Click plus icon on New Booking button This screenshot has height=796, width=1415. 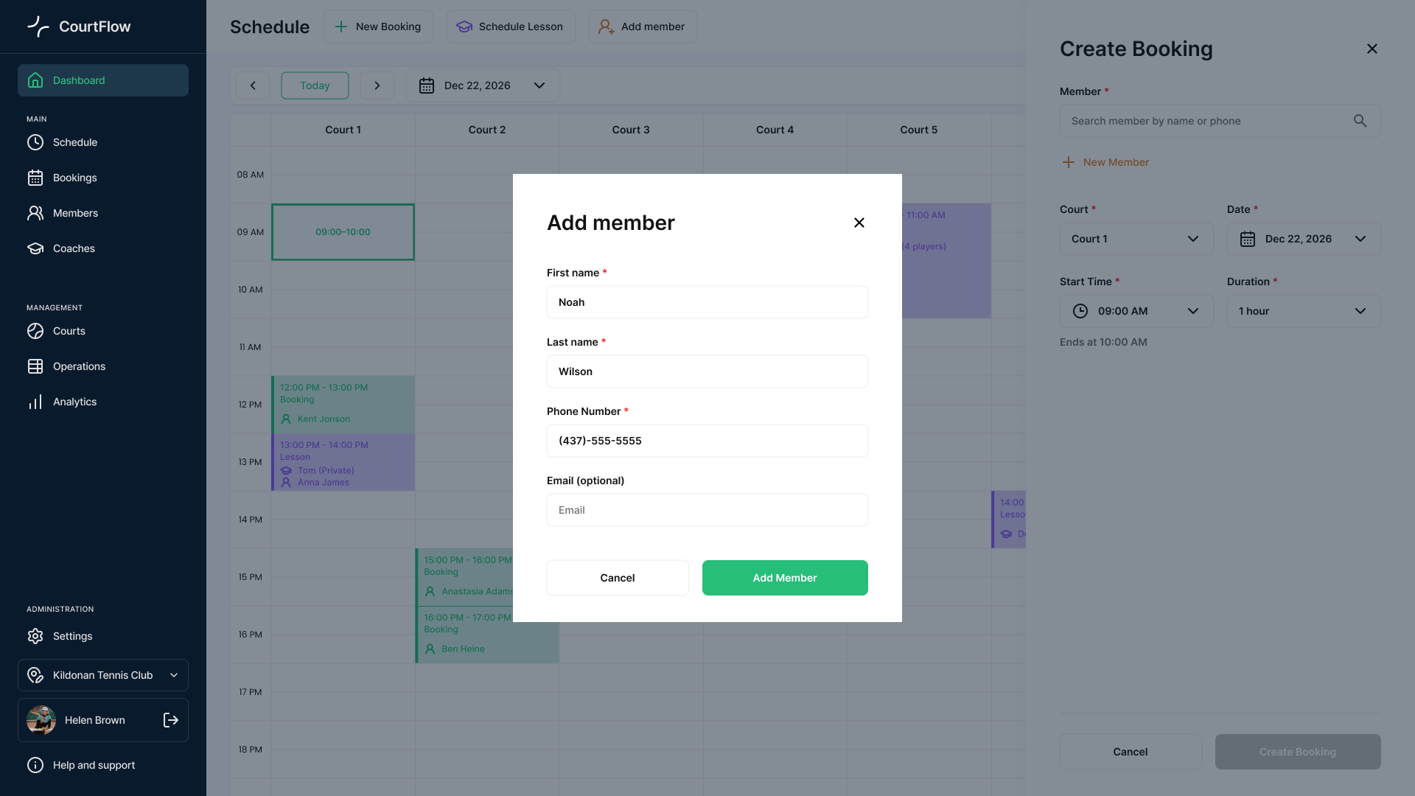tap(341, 27)
